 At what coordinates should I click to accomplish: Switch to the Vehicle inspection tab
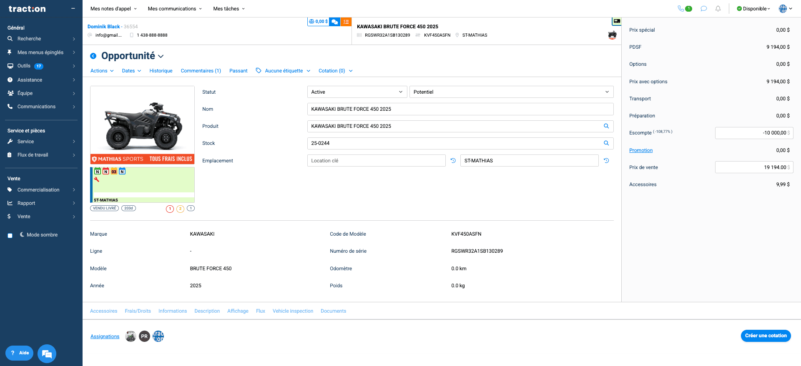point(293,311)
